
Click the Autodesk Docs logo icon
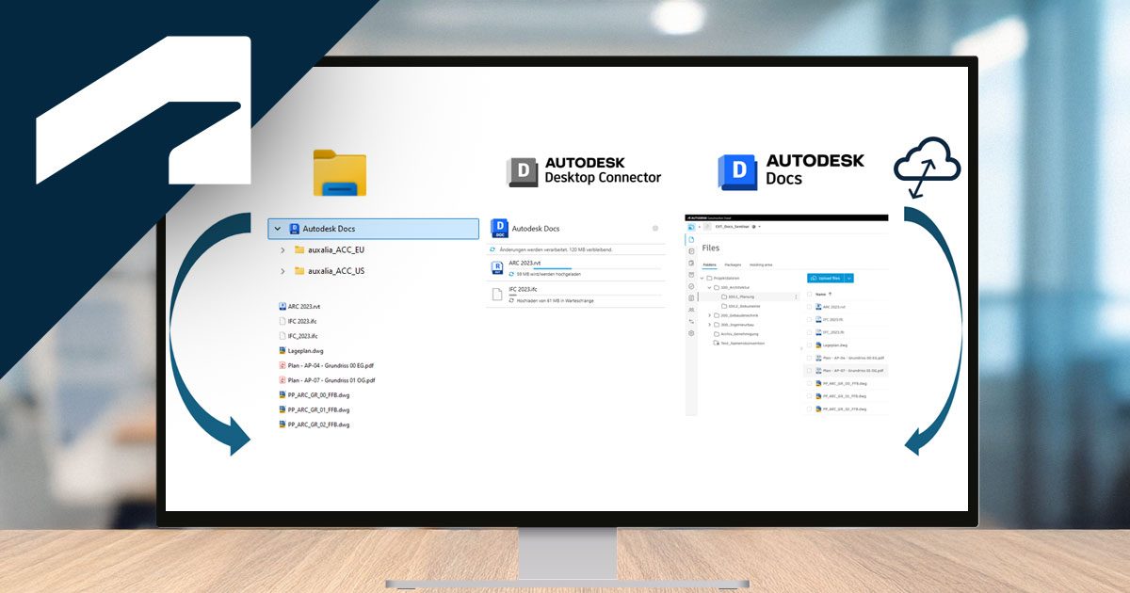point(737,172)
